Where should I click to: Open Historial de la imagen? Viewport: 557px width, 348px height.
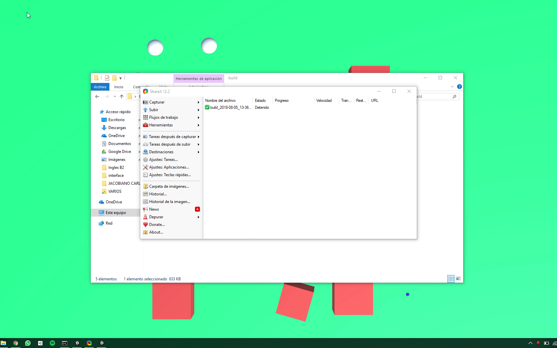click(x=170, y=202)
